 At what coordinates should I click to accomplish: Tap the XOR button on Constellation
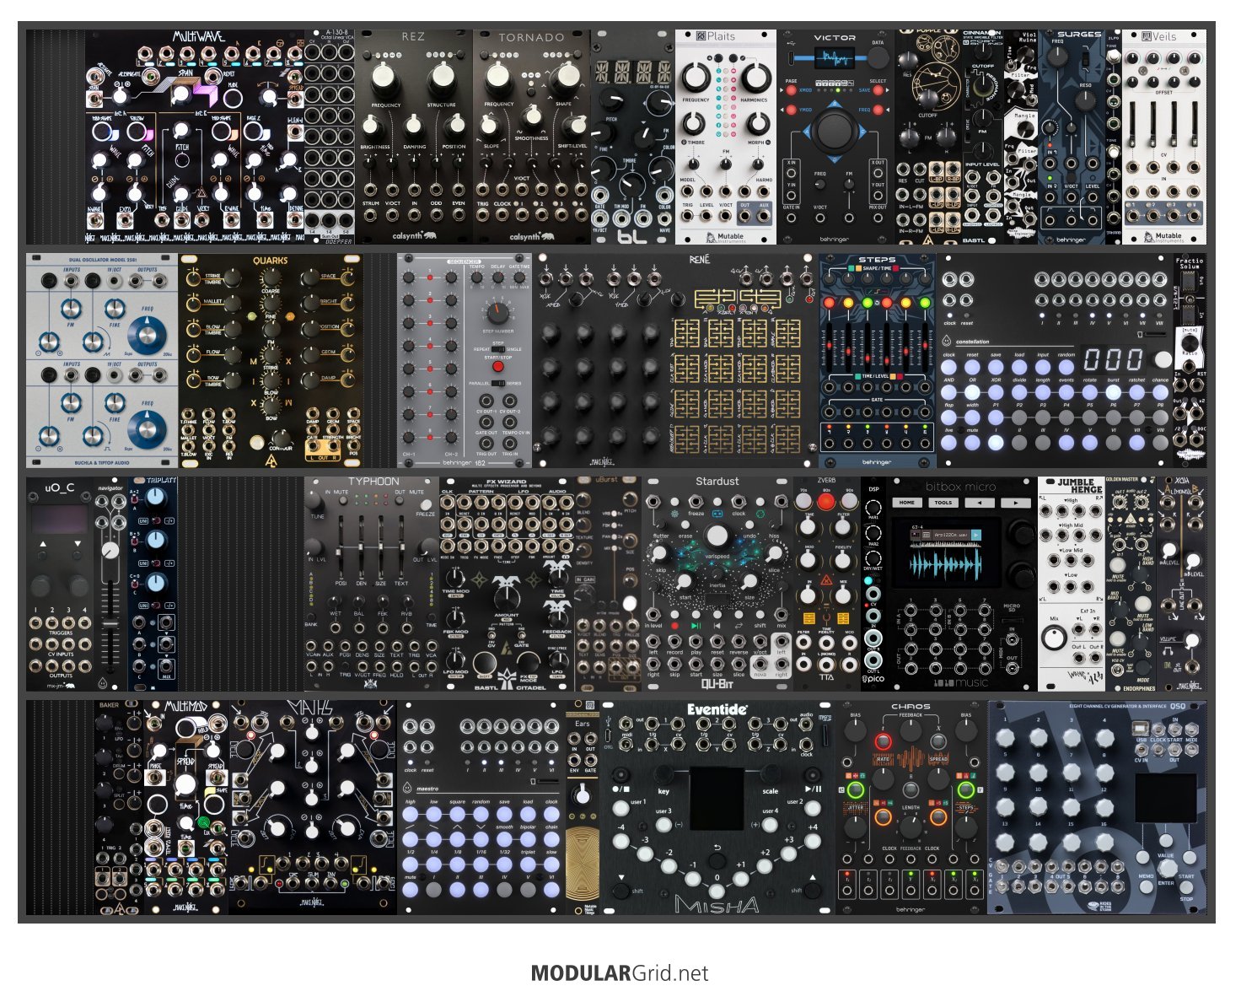(x=995, y=392)
